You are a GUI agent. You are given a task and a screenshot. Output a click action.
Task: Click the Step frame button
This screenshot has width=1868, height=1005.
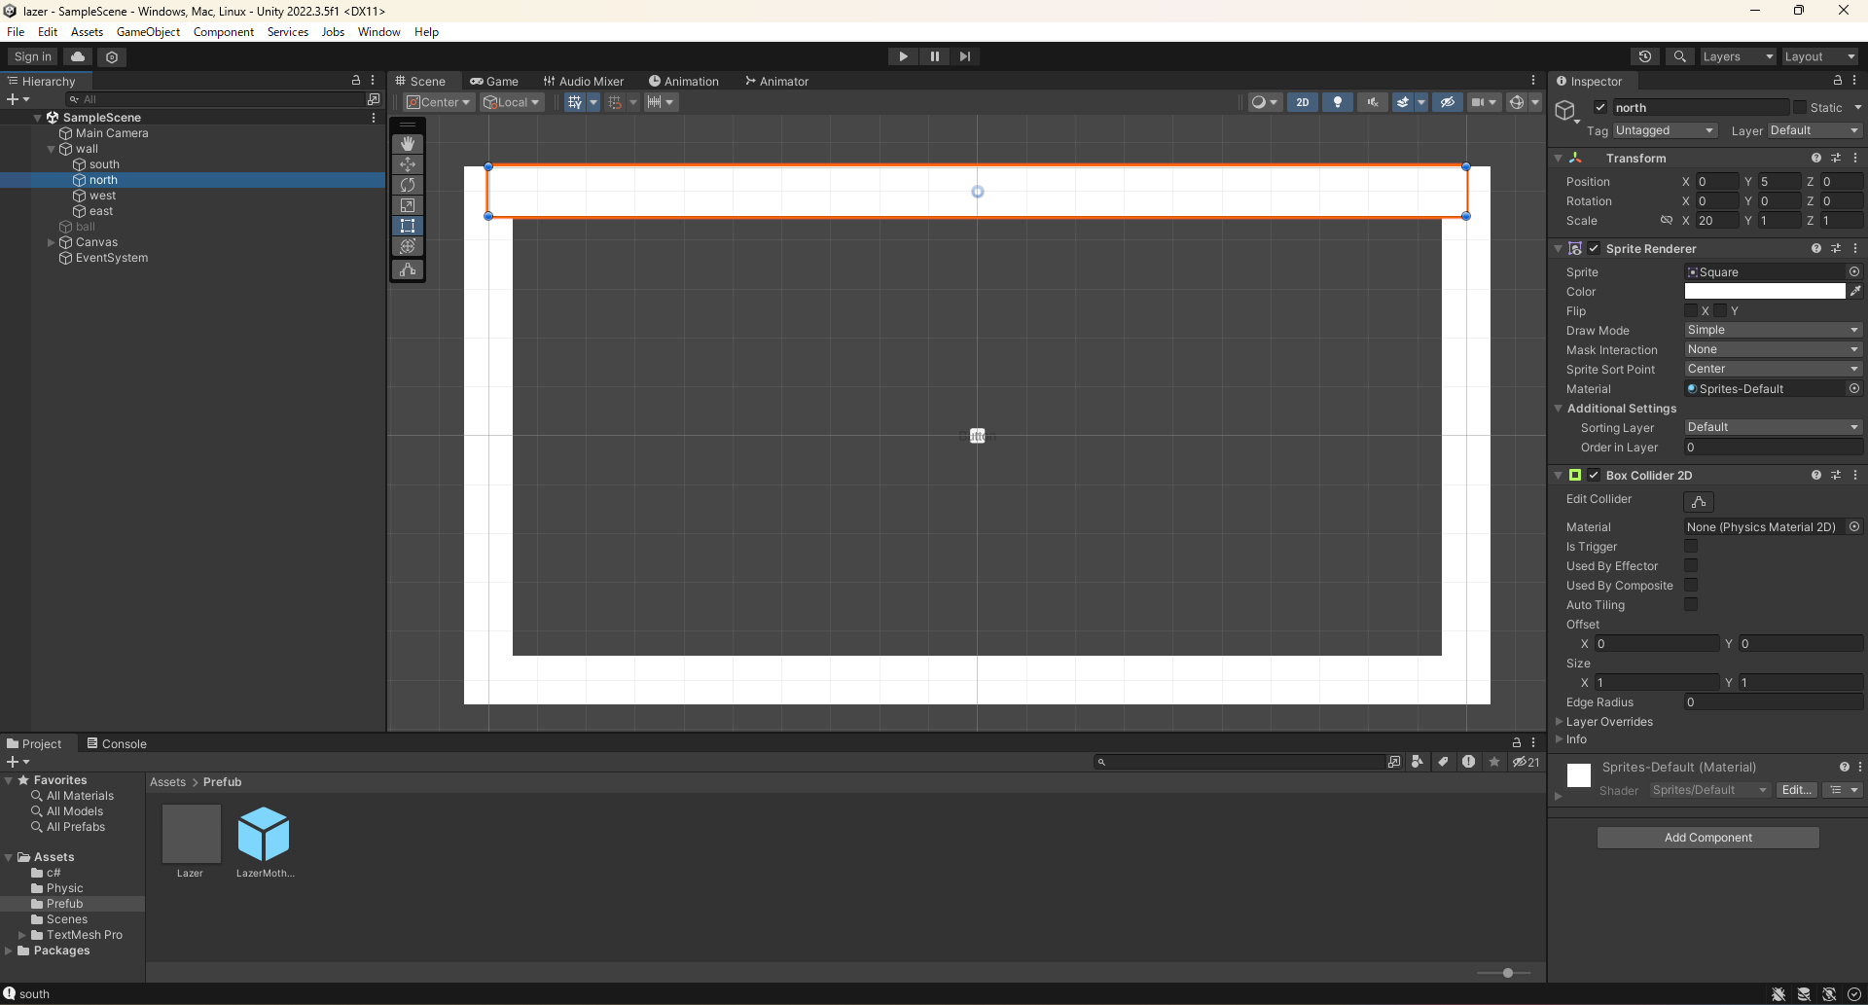coord(964,55)
